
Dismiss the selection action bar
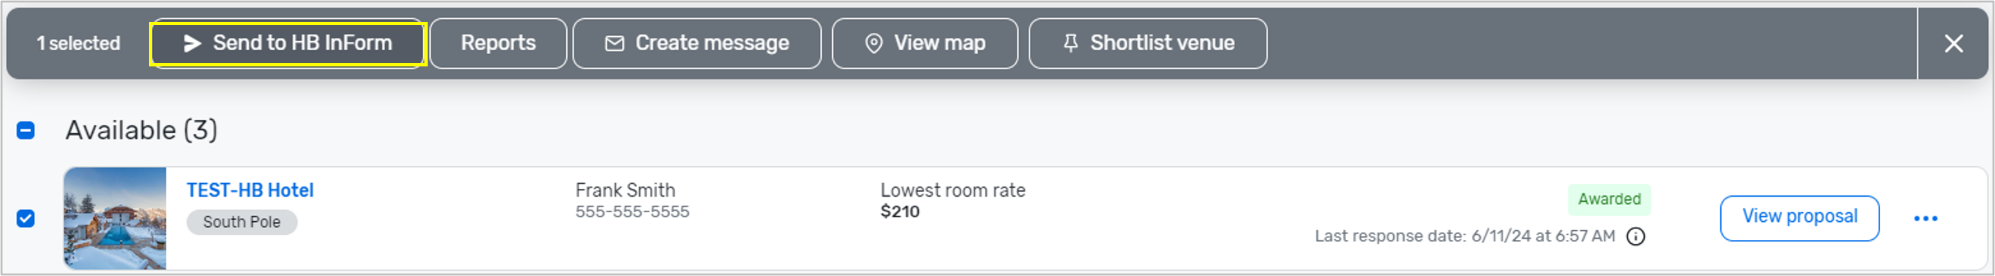pos(1953,43)
